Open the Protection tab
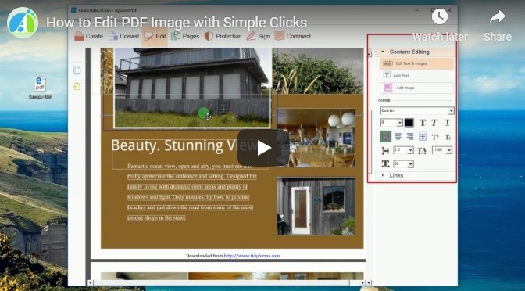This screenshot has width=525, height=291. [223, 36]
